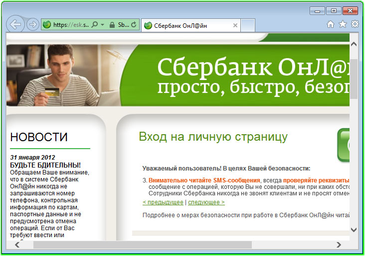The height and width of the screenshot is (256, 365).
Task: Open a new blank tab
Action: coord(248,25)
